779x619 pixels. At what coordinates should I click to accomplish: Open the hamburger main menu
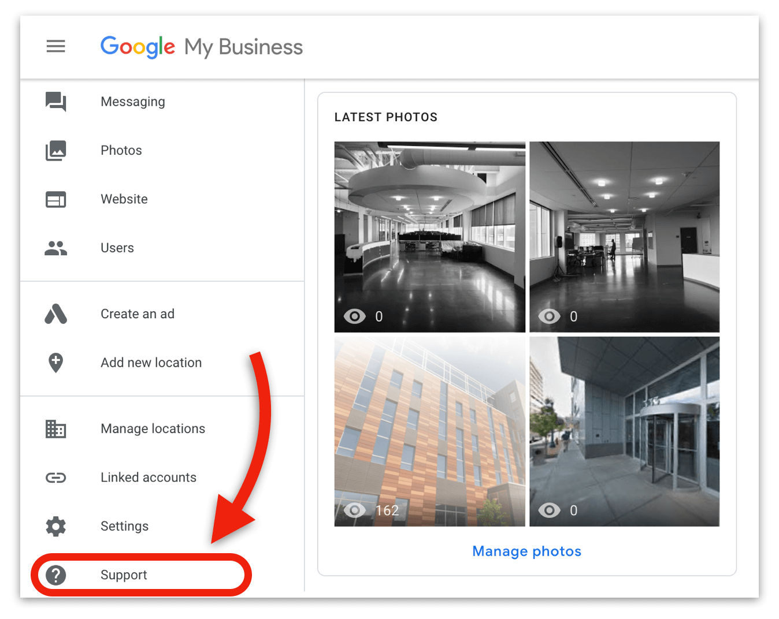[x=56, y=46]
